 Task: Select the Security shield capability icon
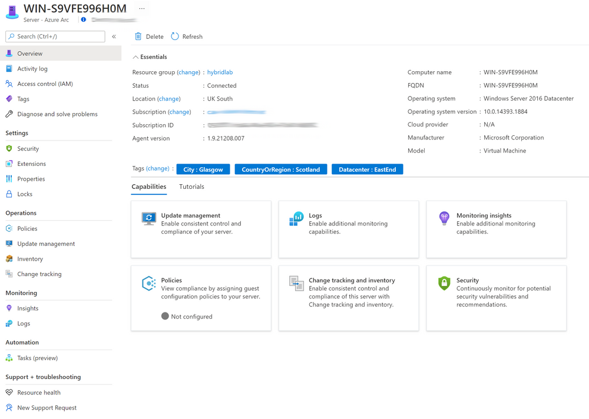tap(443, 284)
